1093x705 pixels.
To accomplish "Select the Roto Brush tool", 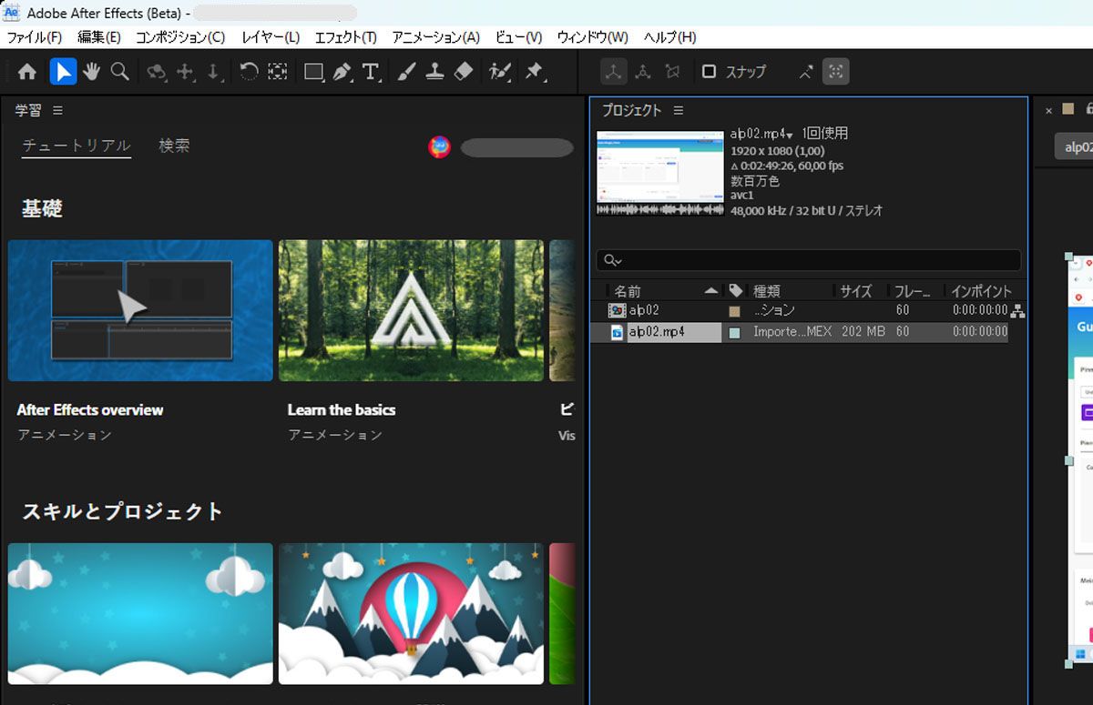I will click(x=499, y=71).
